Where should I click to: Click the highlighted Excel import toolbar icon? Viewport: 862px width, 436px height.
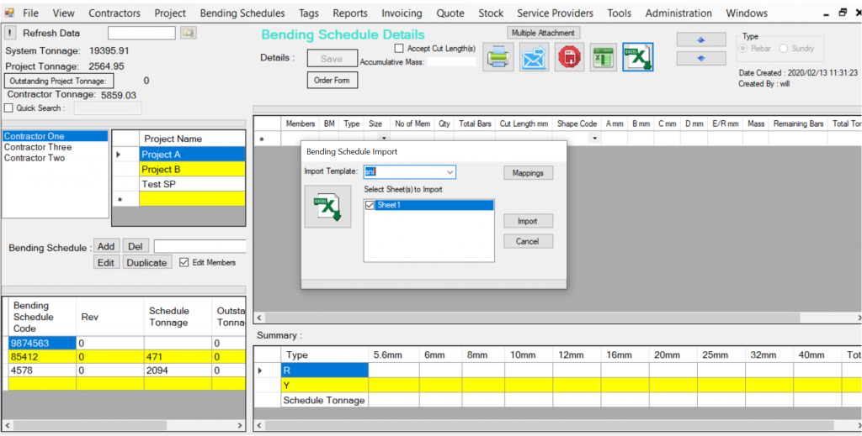(x=638, y=57)
